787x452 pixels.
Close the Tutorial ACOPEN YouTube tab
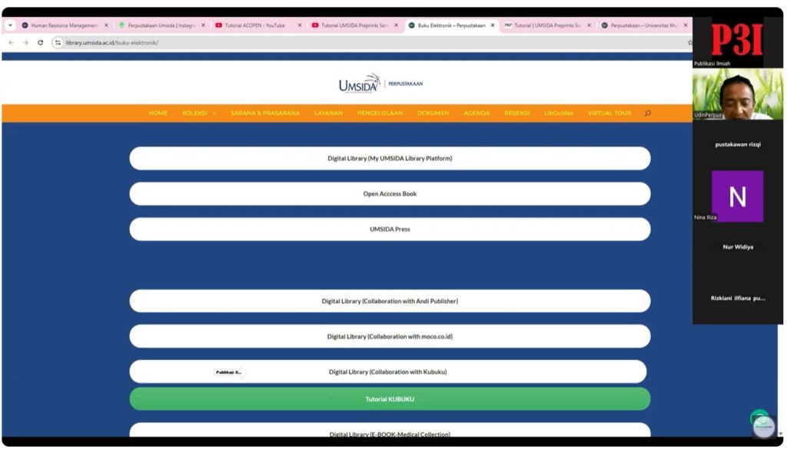299,25
